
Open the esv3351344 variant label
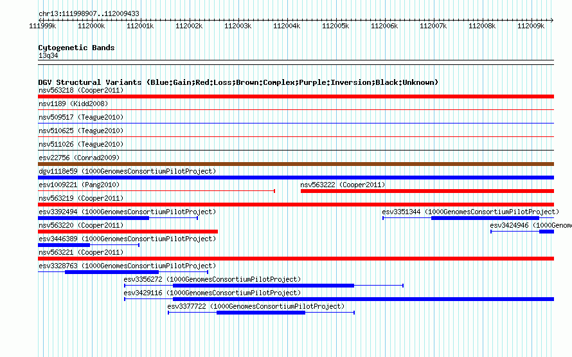tap(470, 212)
